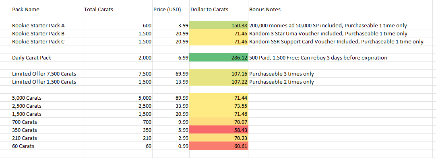
Task: Click the Limited Offer 7,500 Carats cell
Action: coord(47,74)
